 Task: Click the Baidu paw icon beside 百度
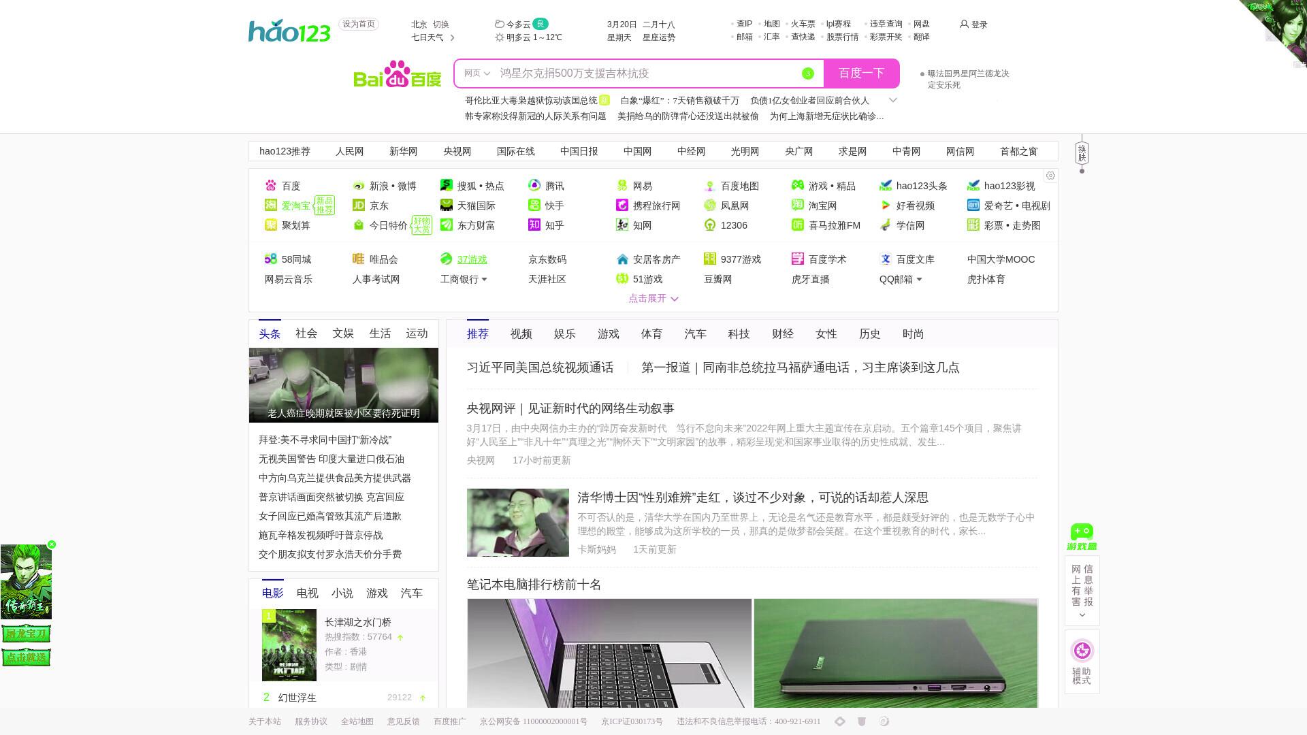point(271,186)
